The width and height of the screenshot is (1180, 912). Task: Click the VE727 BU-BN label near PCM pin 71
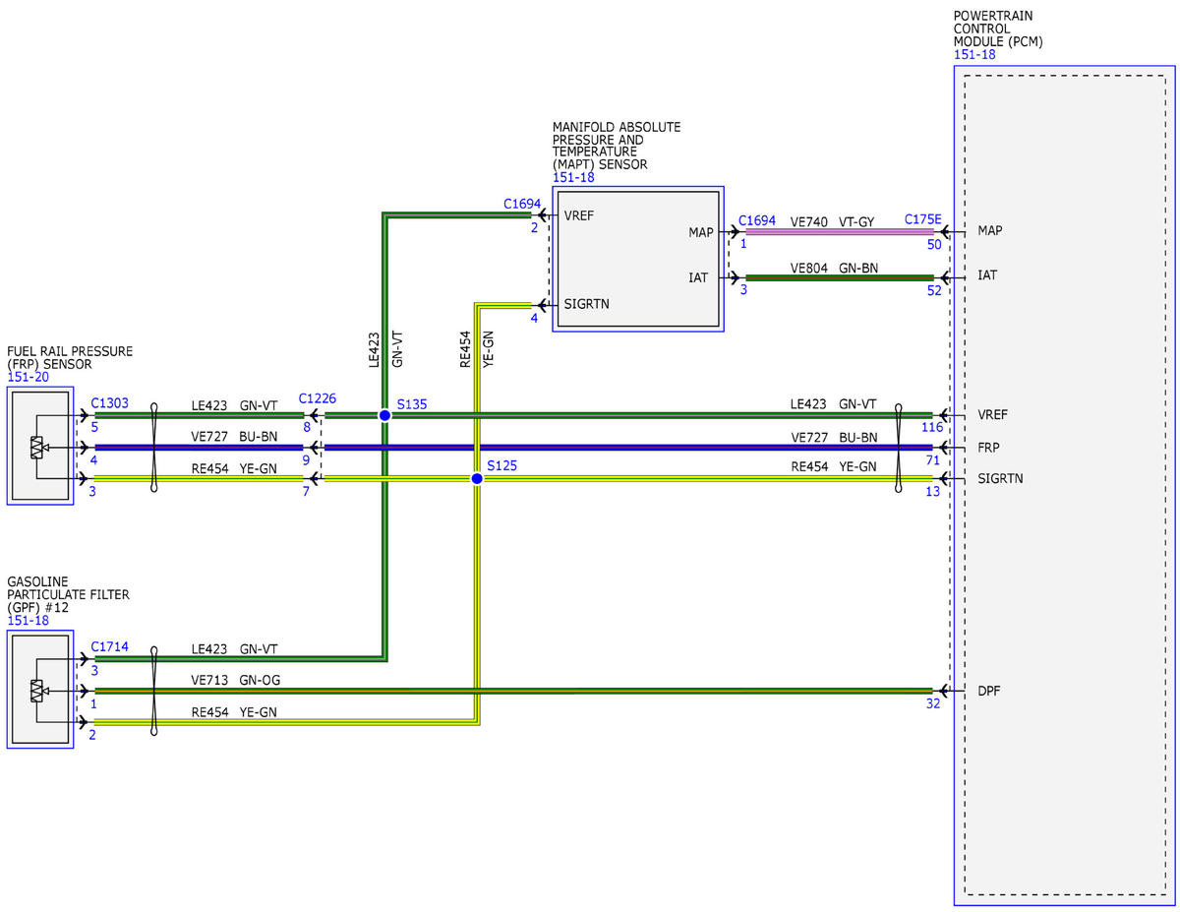tap(835, 437)
